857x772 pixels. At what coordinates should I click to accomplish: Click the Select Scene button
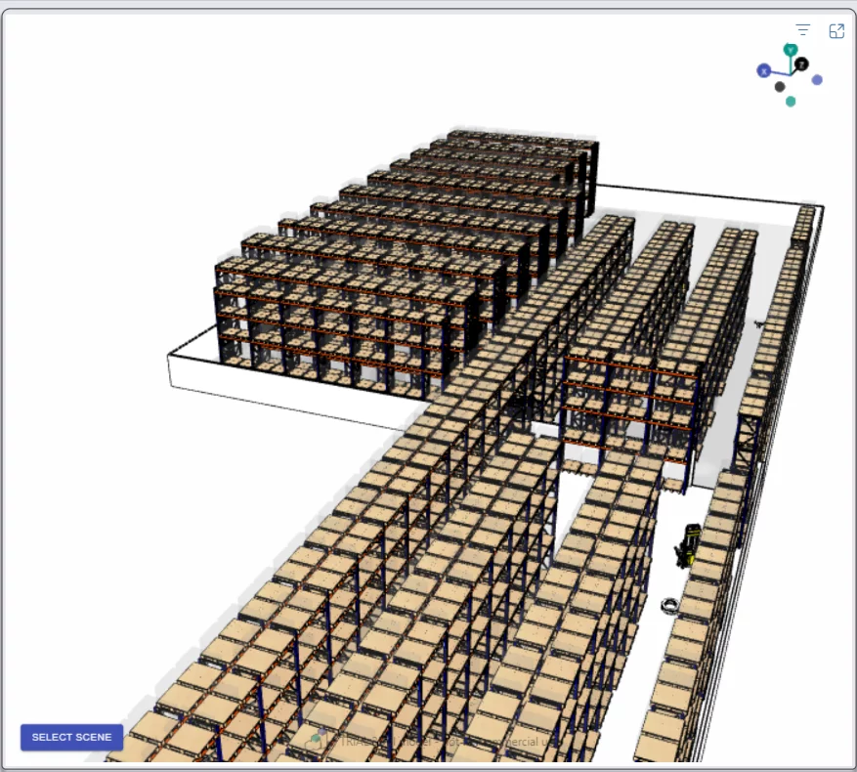[71, 737]
